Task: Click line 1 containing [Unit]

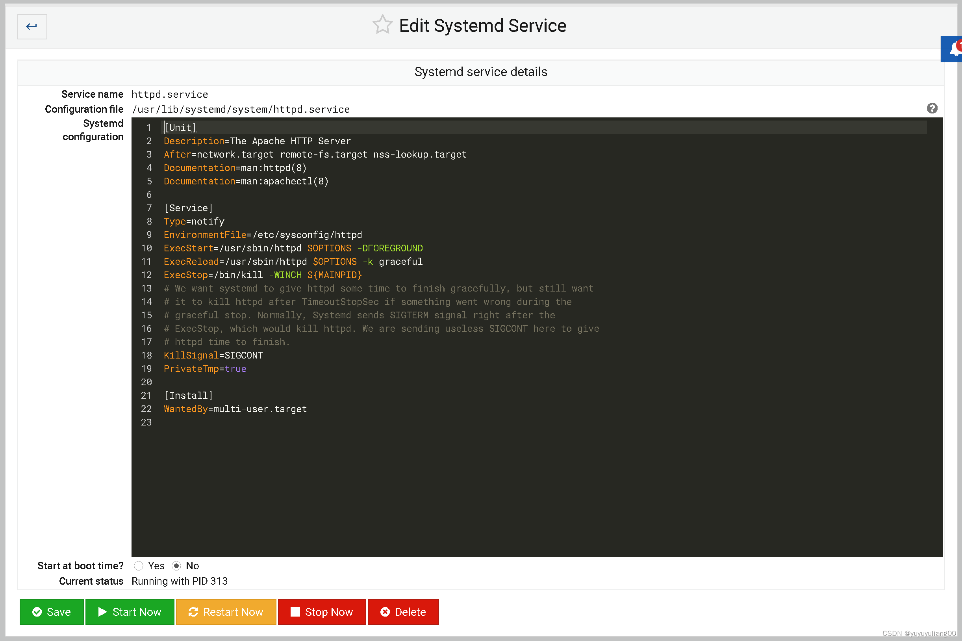Action: pos(180,127)
